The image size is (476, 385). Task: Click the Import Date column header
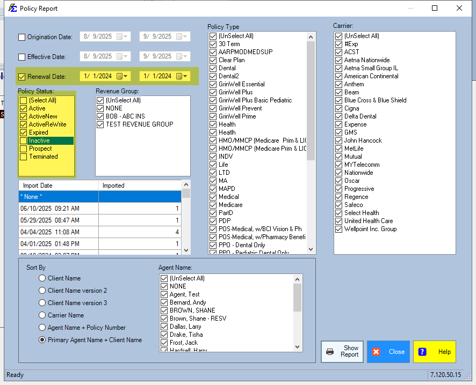click(59, 186)
